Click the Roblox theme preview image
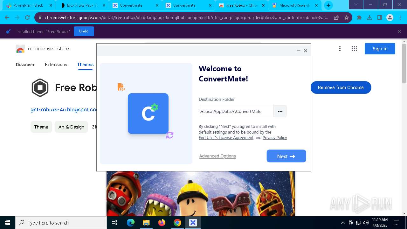 tap(201, 194)
